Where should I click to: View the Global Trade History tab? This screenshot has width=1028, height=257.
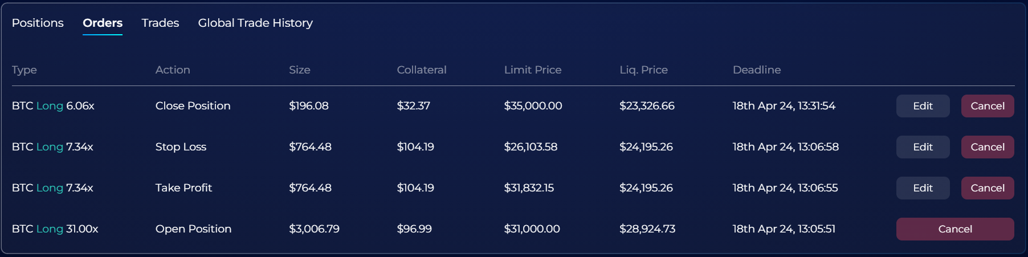point(255,23)
